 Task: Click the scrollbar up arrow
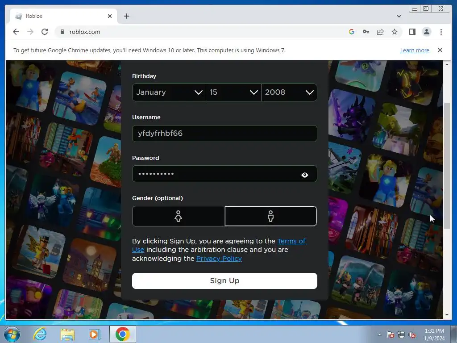click(447, 64)
